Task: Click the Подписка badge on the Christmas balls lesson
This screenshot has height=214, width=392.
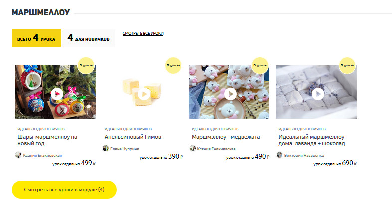Action: click(x=86, y=65)
